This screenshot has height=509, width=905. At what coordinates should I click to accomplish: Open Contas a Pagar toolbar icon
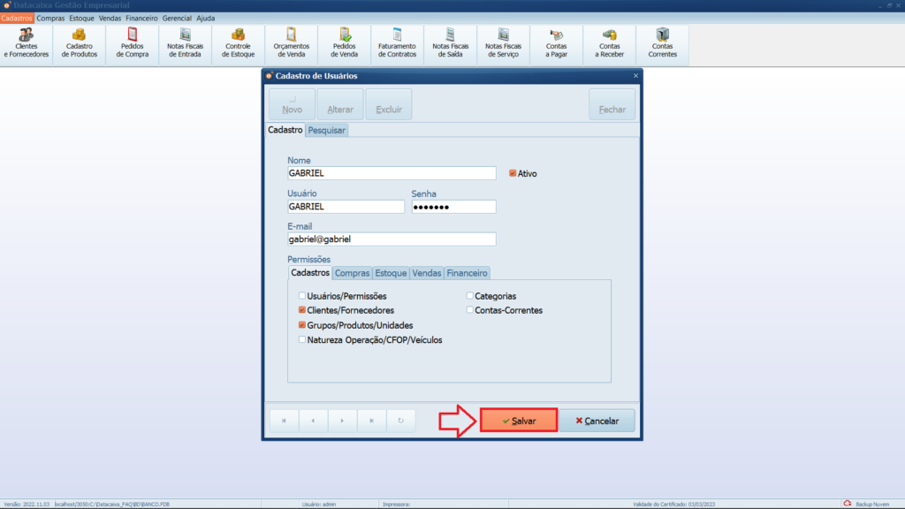coord(557,43)
